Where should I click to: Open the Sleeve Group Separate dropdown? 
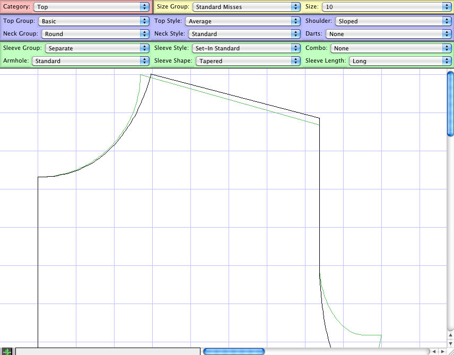97,48
